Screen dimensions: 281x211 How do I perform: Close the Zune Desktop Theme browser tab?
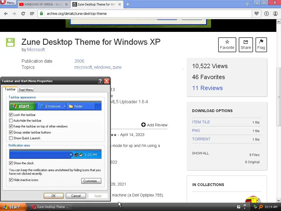pyautogui.click(x=120, y=4)
